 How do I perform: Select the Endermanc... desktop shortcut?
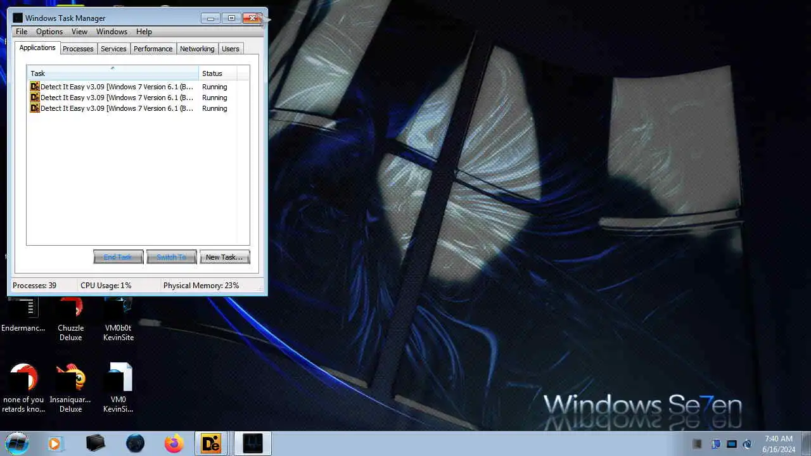tap(23, 315)
